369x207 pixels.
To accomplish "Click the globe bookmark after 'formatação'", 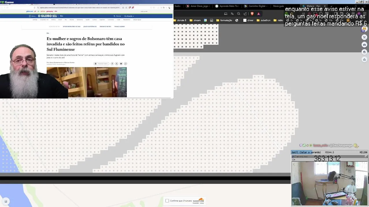I will (x=237, y=20).
